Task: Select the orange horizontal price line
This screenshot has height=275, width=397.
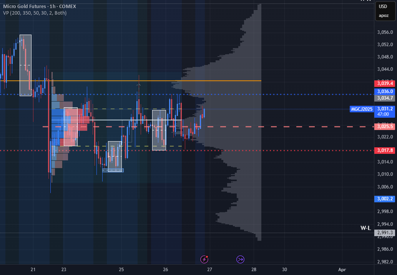Action: (131, 81)
